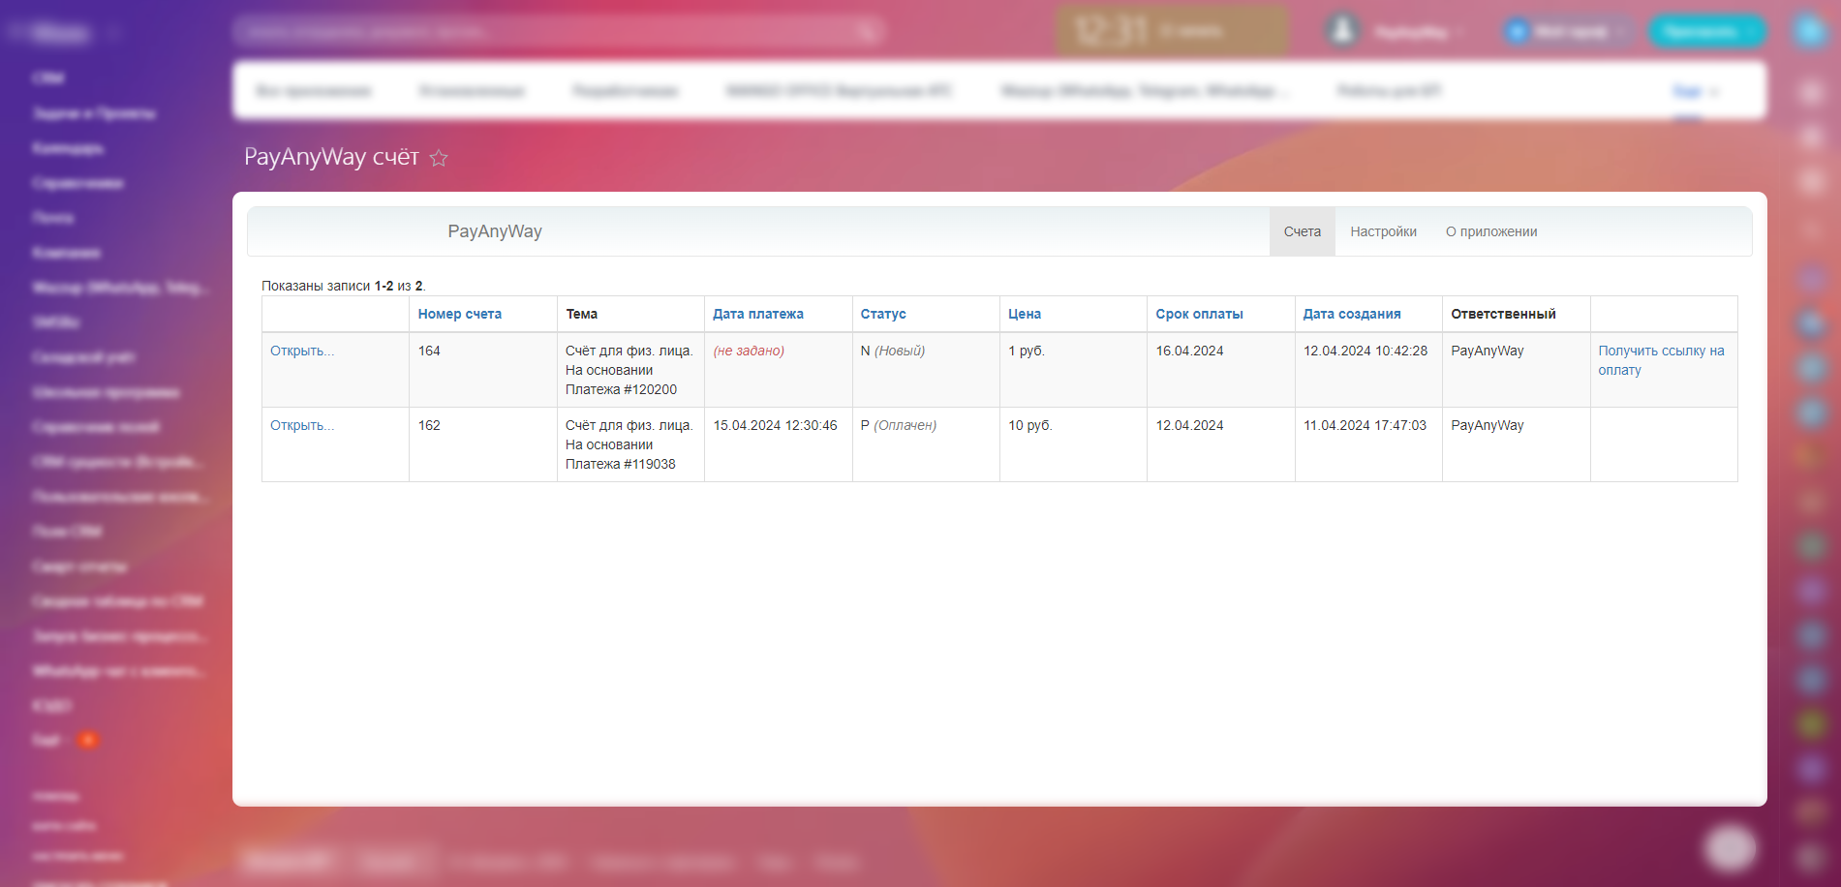The width and height of the screenshot is (1841, 887).
Task: Sort invoices by Статус column
Action: coord(882,314)
